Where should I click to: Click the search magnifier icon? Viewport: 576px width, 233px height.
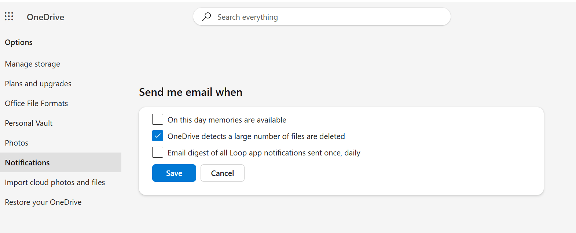tap(207, 17)
